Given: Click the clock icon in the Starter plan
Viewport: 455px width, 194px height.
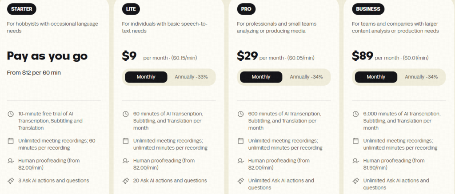Looking at the screenshot, I should click(11, 114).
